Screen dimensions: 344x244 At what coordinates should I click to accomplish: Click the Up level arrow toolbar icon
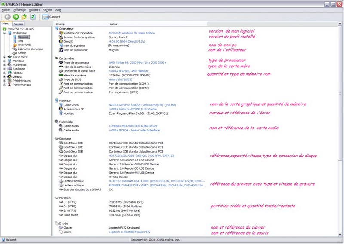pos(25,17)
